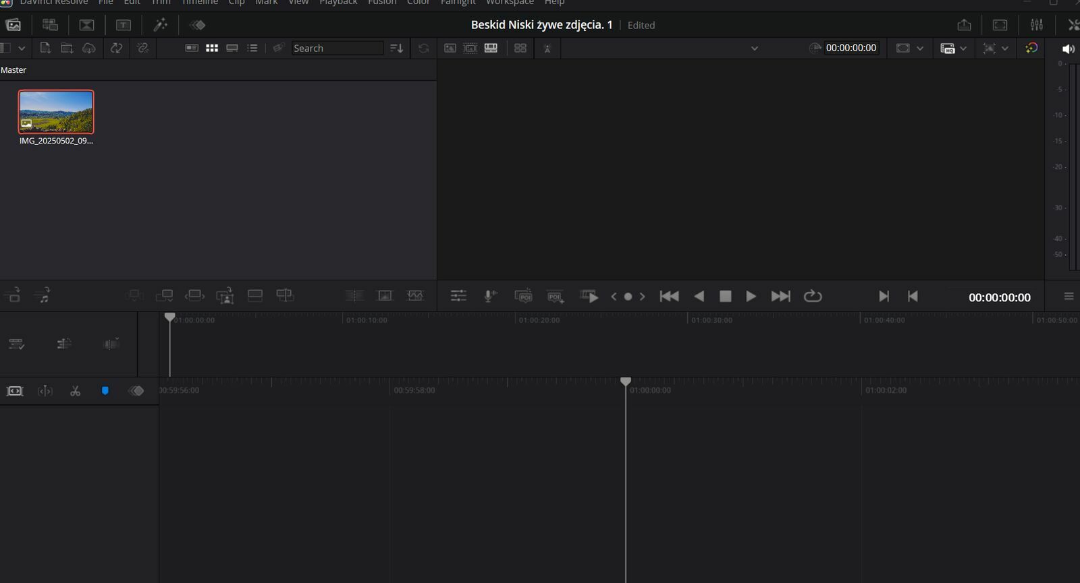Mute audio with the speaker icon
Image resolution: width=1080 pixels, height=583 pixels.
pos(1068,49)
